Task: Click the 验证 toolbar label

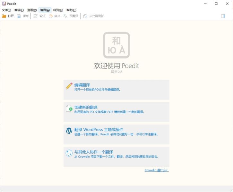Action: 42,16
